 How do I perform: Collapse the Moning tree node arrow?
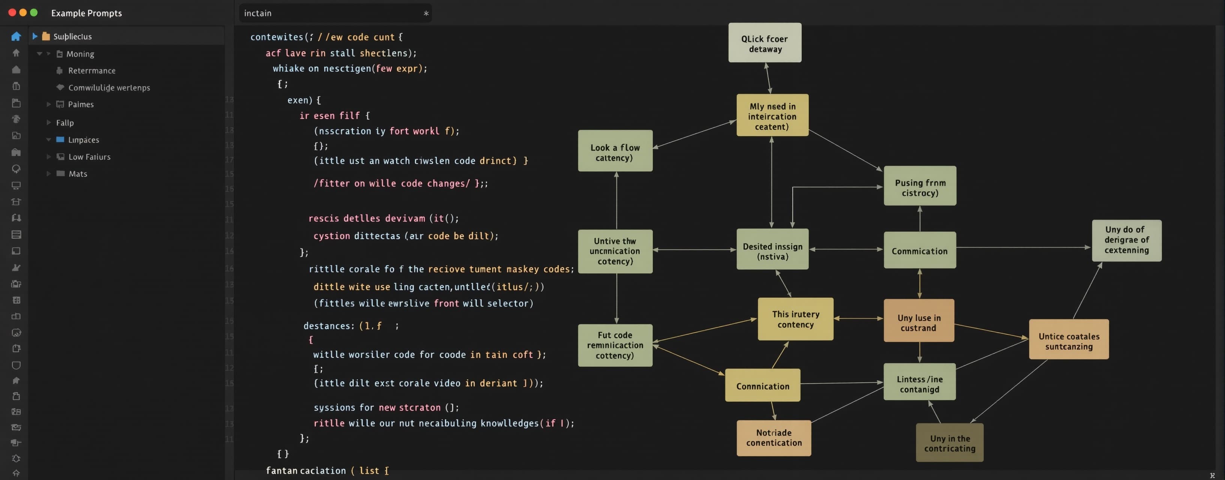pos(39,54)
